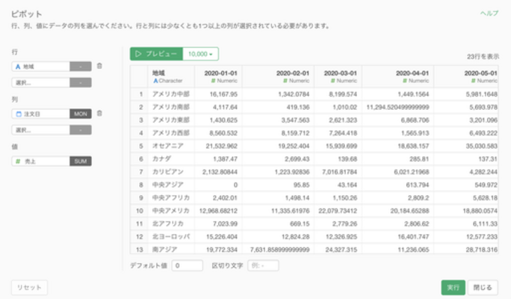Click the デフォルト値 input field
Viewport: 511px width, 299px height.
[x=187, y=265]
